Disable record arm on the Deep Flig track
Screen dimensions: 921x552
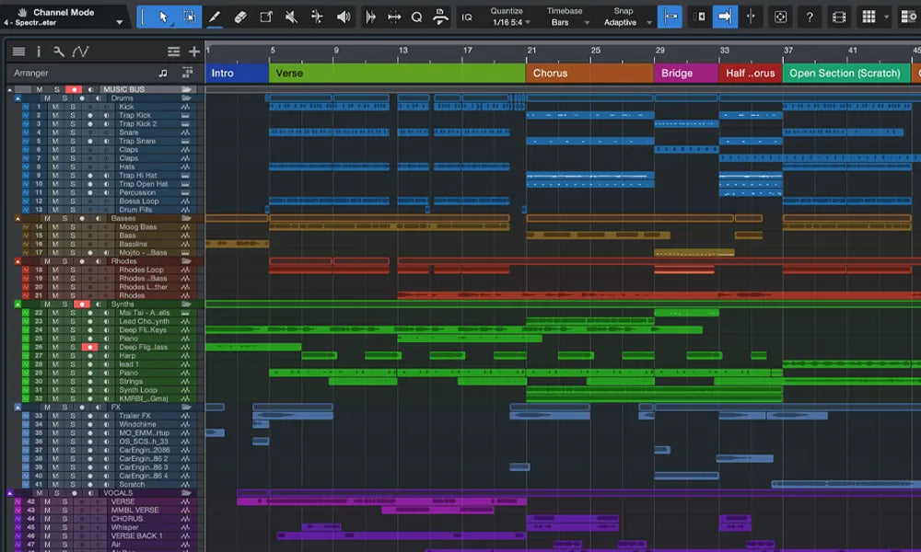[89, 347]
